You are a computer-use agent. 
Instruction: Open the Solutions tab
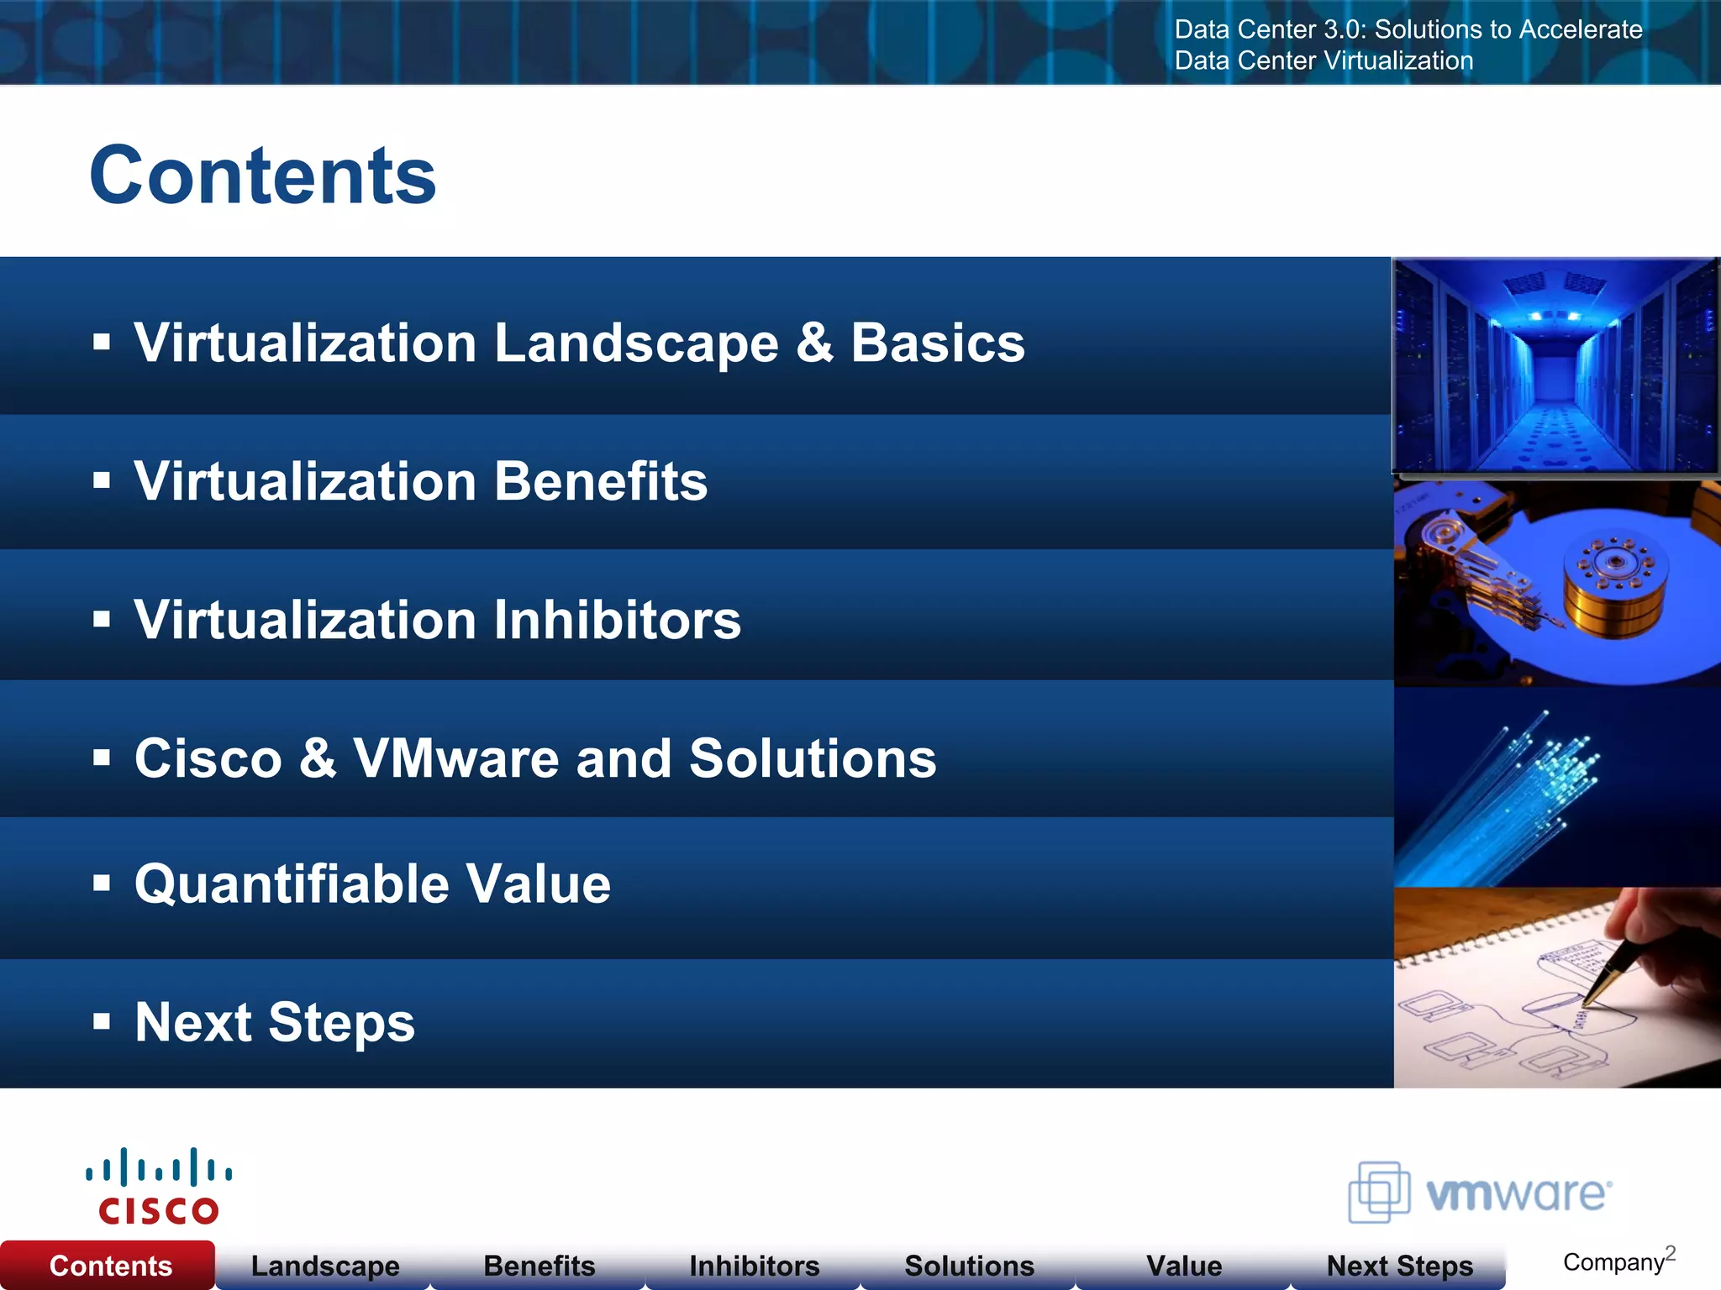click(x=969, y=1266)
